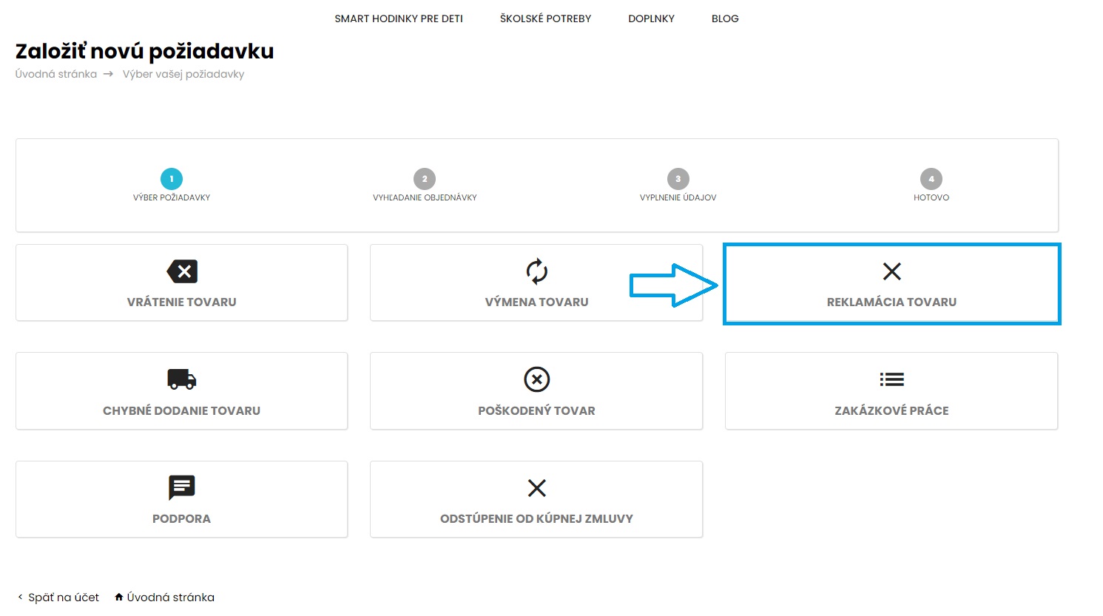Click the X icon above Reklamácia tovaru
Image resolution: width=1103 pixels, height=616 pixels.
(891, 271)
